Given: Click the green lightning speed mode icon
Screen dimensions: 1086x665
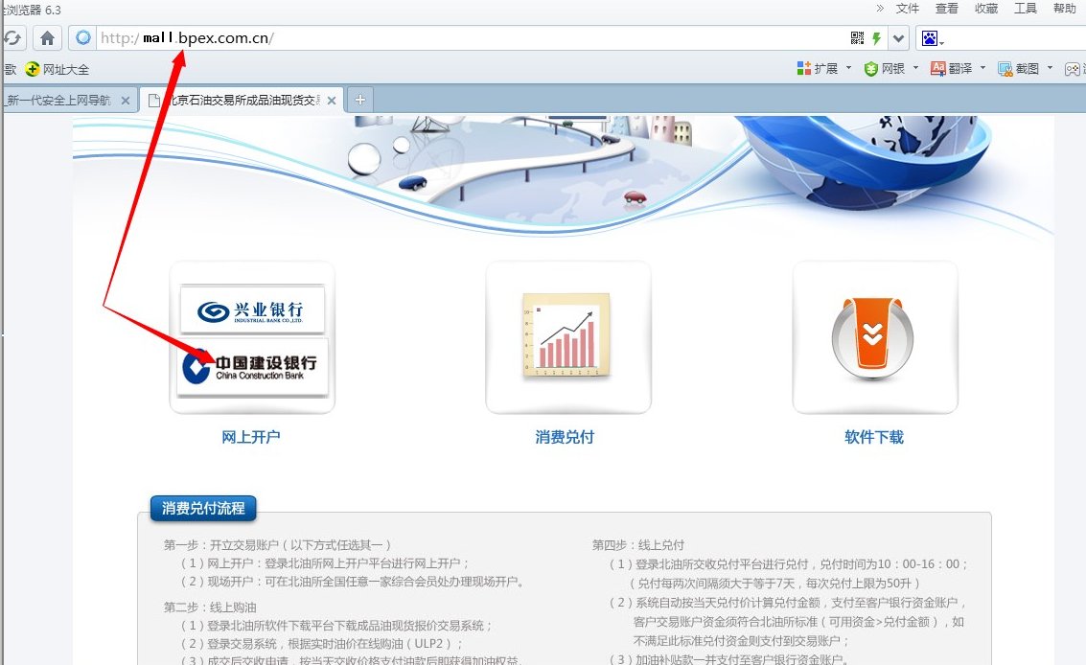Looking at the screenshot, I should click(876, 38).
